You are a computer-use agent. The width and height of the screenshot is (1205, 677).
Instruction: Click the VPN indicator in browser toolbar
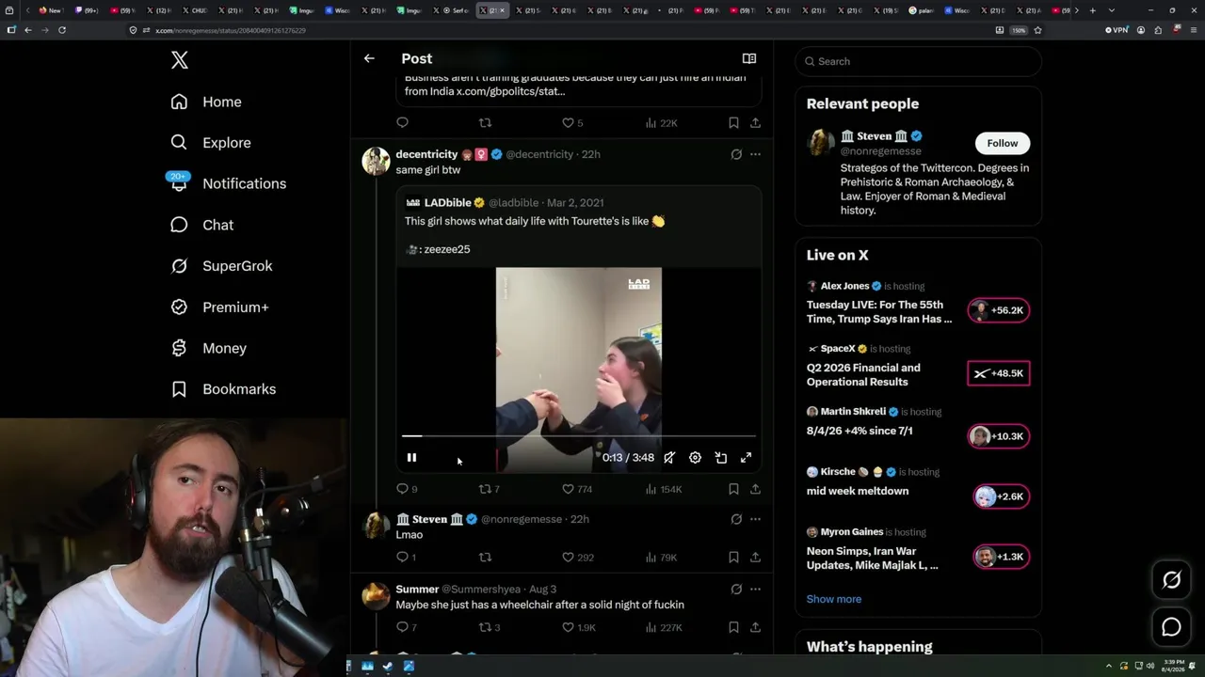[1117, 30]
